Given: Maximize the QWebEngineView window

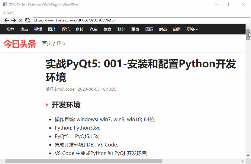Looking at the screenshot, I should 230,5.
